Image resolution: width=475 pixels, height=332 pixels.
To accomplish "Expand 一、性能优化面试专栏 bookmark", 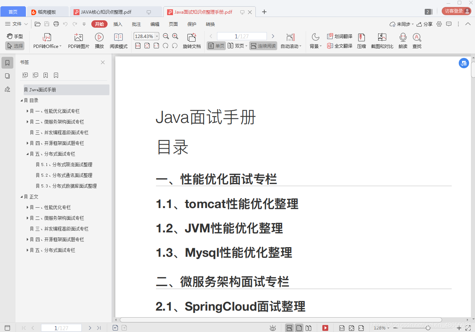I will 27,111.
